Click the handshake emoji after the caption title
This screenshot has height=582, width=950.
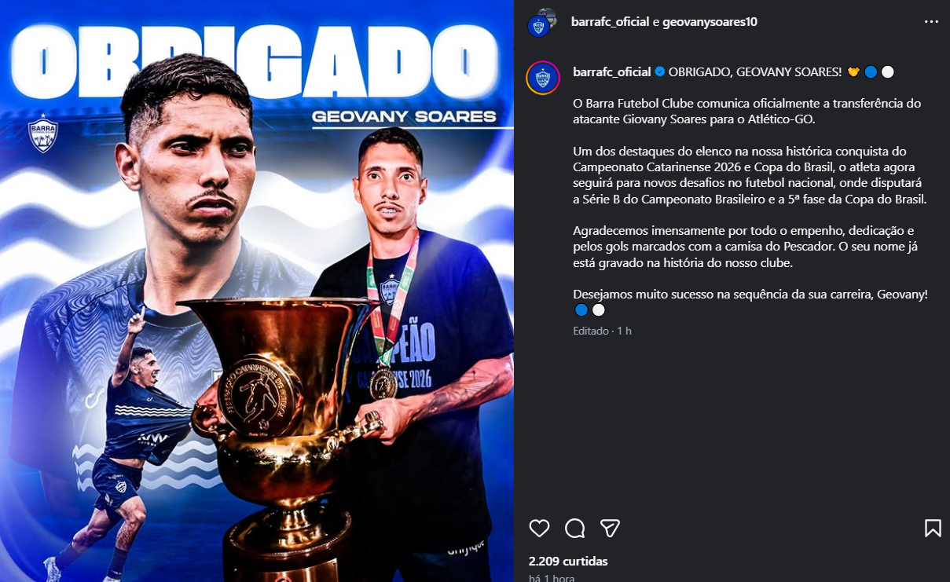(x=853, y=72)
